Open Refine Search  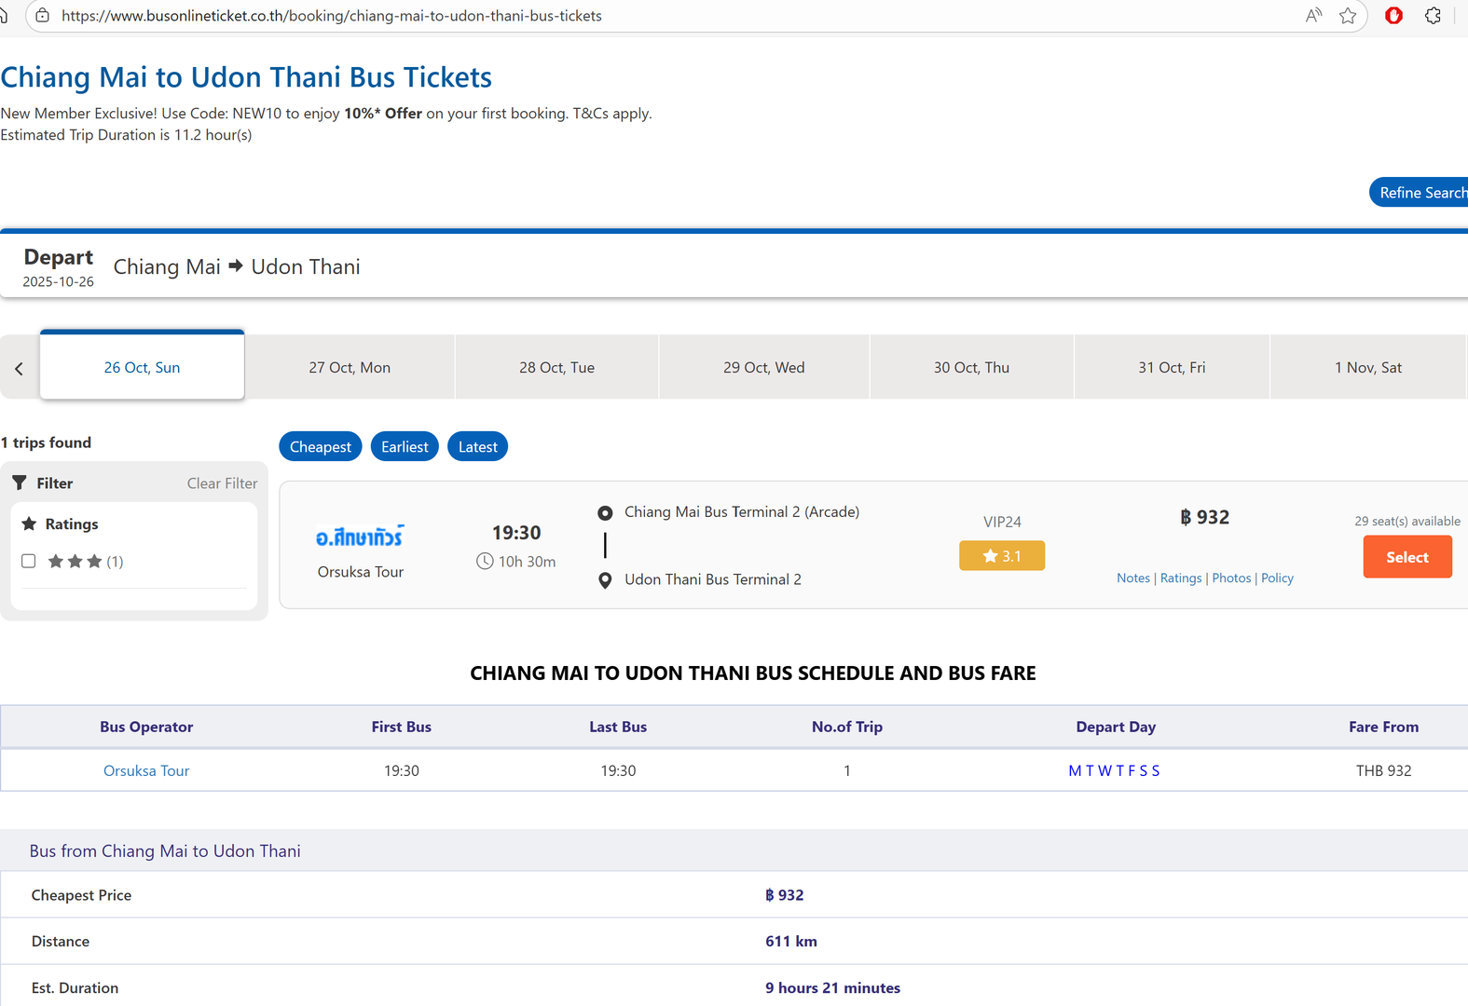tap(1420, 193)
